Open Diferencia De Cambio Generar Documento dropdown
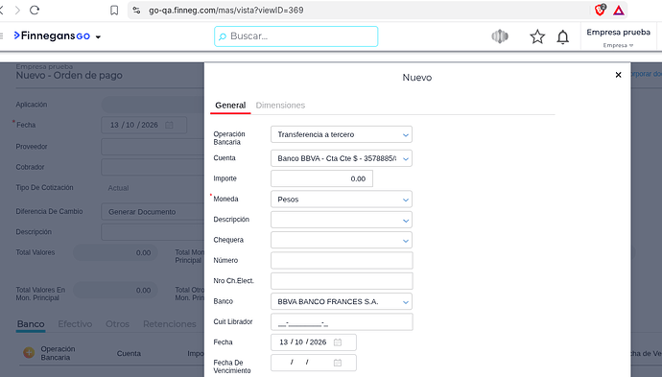This screenshot has height=377, width=662. coord(153,212)
